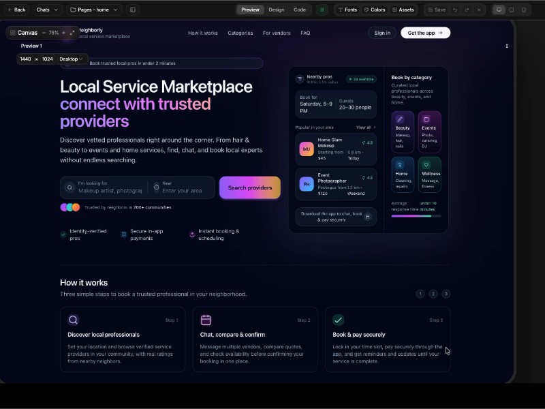Image resolution: width=545 pixels, height=409 pixels.
Task: Switch to the Code tab
Action: [x=300, y=10]
